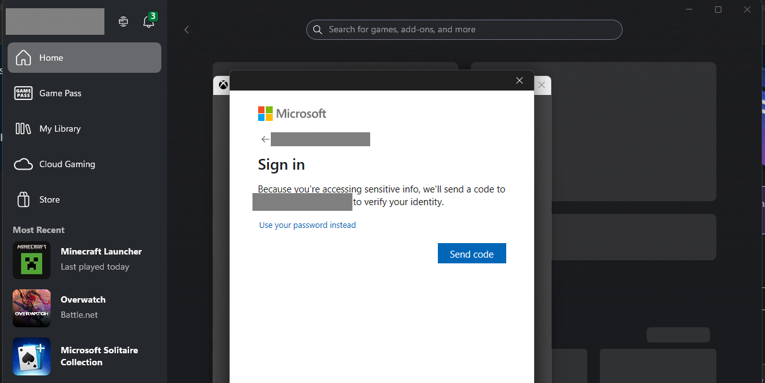
Task: Open Minecraft Launcher thumbnail
Action: click(32, 260)
